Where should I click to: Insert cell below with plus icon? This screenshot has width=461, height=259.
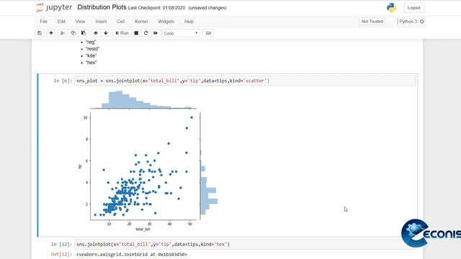(x=51, y=33)
